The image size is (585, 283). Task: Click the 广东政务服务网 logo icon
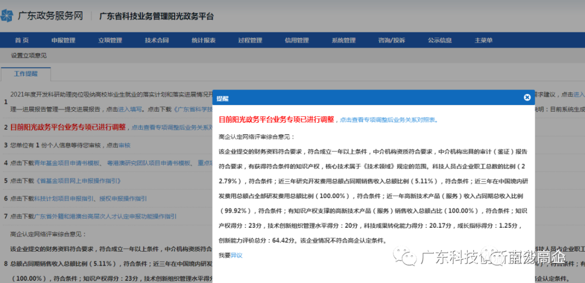click(x=6, y=16)
